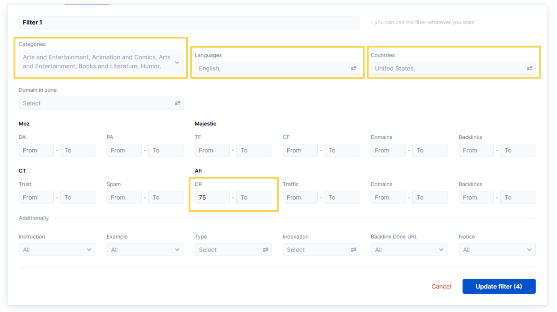Viewport: 557px width, 312px height.
Task: Open the Notice dropdown
Action: pyautogui.click(x=497, y=250)
